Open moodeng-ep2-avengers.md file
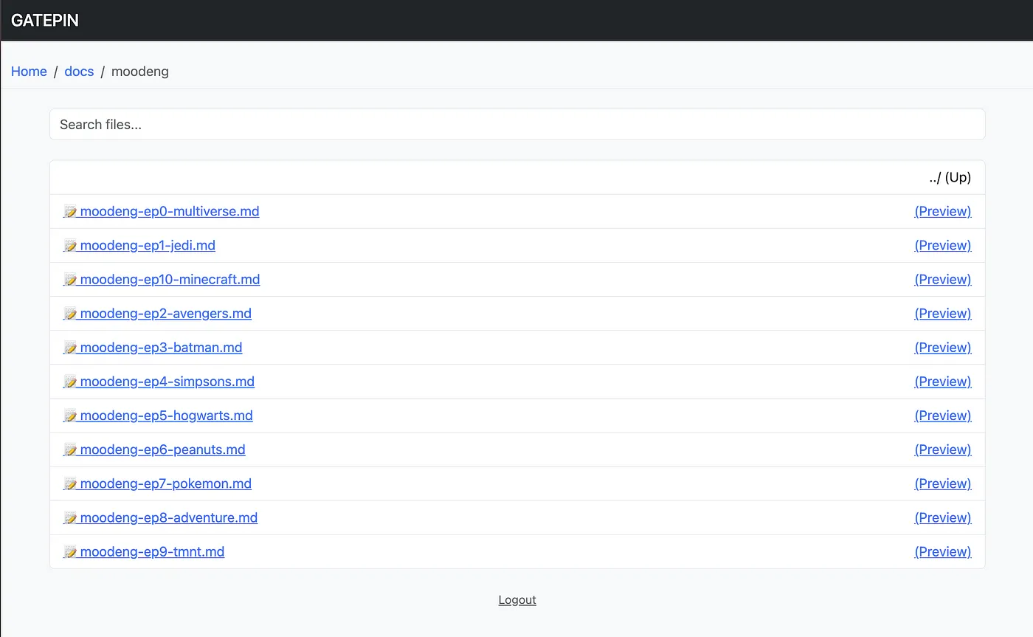The height and width of the screenshot is (637, 1033). 165,313
